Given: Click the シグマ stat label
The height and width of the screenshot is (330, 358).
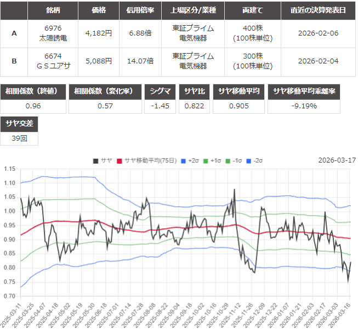Looking at the screenshot, I should [x=161, y=91].
